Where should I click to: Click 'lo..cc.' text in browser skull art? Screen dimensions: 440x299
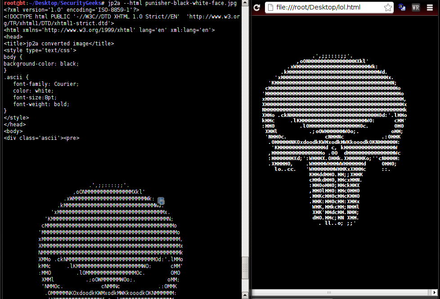(x=285, y=169)
